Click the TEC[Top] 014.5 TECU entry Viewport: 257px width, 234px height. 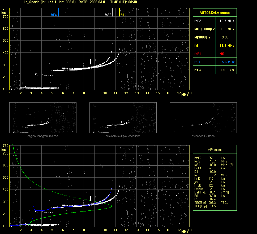(211, 206)
